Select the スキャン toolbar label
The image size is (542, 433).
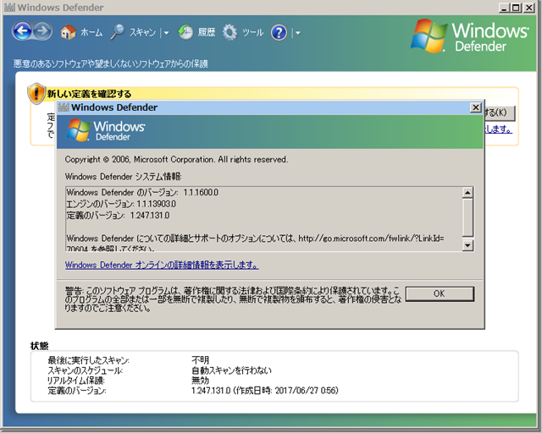coord(143,32)
